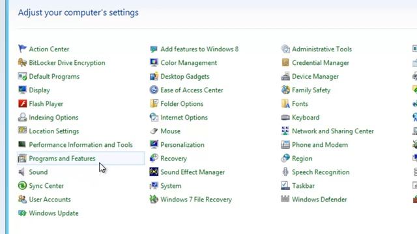Click the Windows 7 File Recovery icon
Screen dimensions: 417x234
tap(154, 200)
